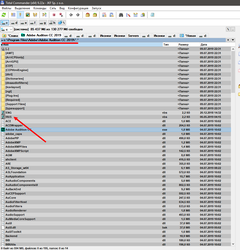Click the !ENG vbs script icon
This screenshot has height=250, width=240.
[x=3, y=113]
